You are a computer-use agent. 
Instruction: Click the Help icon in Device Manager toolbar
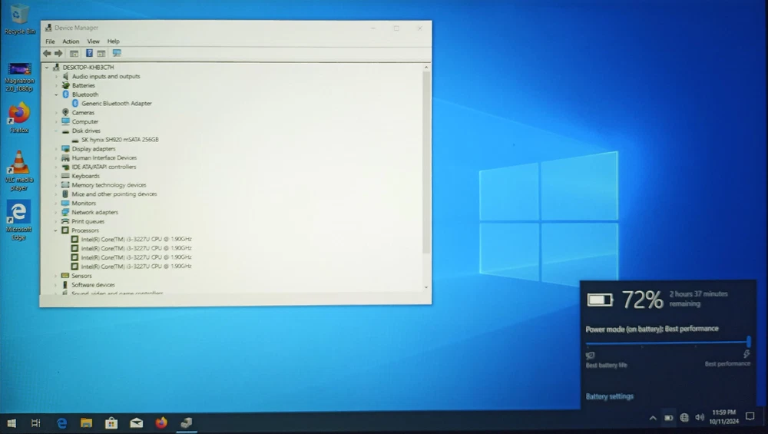tap(89, 54)
